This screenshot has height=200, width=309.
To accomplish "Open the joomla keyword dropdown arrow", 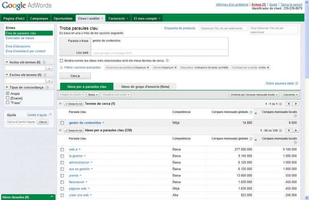I will pyautogui.click(x=80, y=176).
